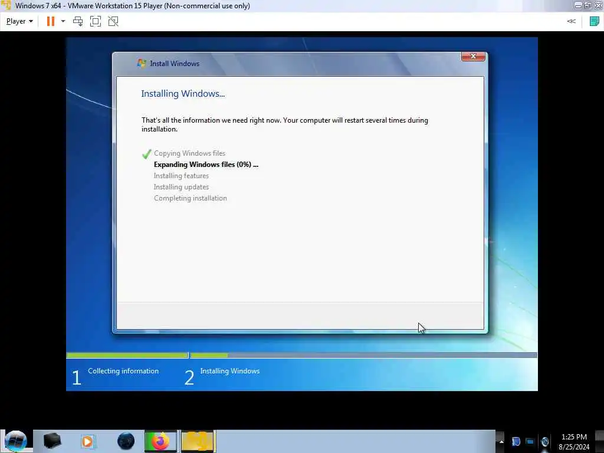
Task: Select 'Installing features' step text
Action: click(x=181, y=176)
